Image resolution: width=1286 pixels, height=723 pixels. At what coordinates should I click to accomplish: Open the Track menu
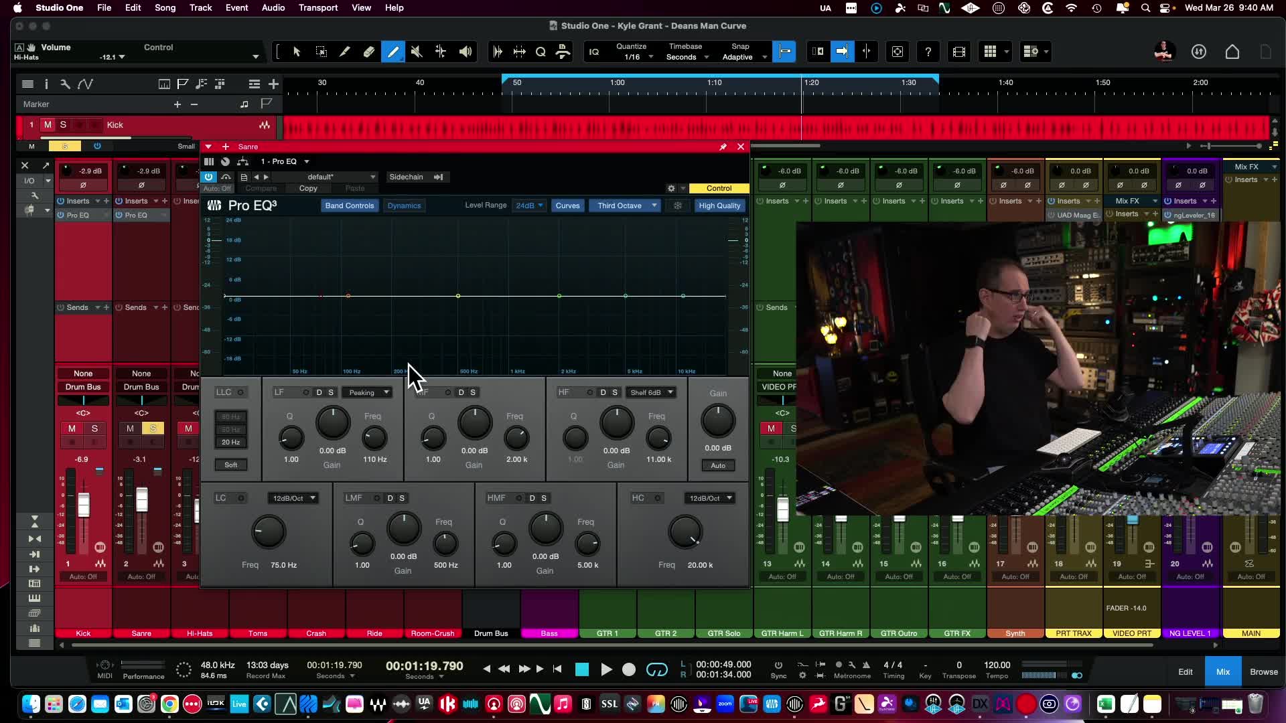coord(200,7)
